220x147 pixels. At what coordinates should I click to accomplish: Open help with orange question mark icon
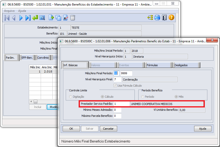tap(171, 17)
